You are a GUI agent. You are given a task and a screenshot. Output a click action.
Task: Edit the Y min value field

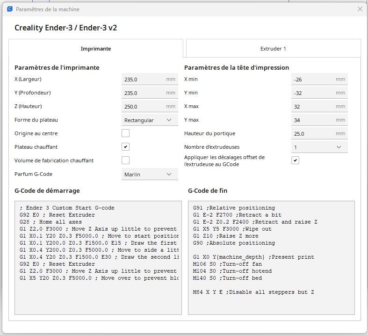[319, 93]
